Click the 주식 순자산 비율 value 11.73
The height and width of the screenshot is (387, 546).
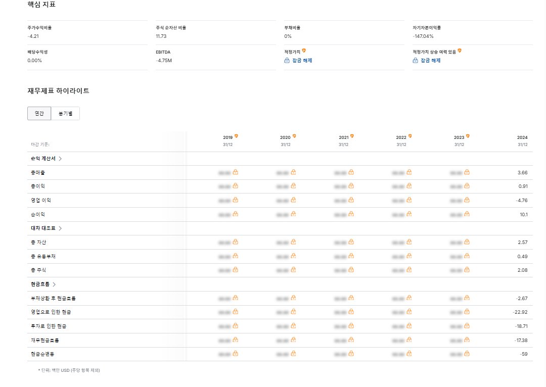161,36
